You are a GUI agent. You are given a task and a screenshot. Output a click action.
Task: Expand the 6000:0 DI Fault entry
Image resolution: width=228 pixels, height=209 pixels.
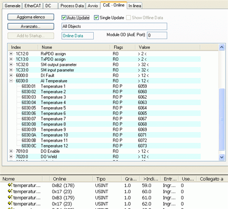tap(11, 75)
